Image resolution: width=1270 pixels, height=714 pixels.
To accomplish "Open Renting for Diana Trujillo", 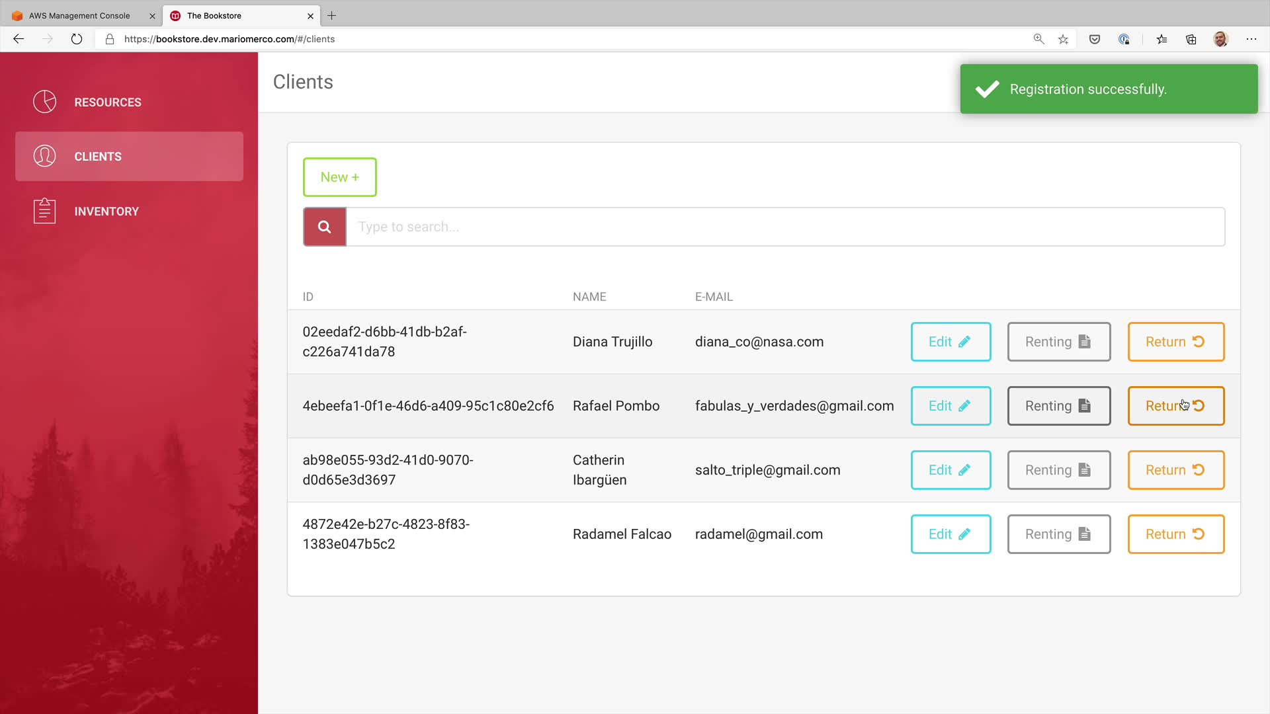I will 1058,342.
